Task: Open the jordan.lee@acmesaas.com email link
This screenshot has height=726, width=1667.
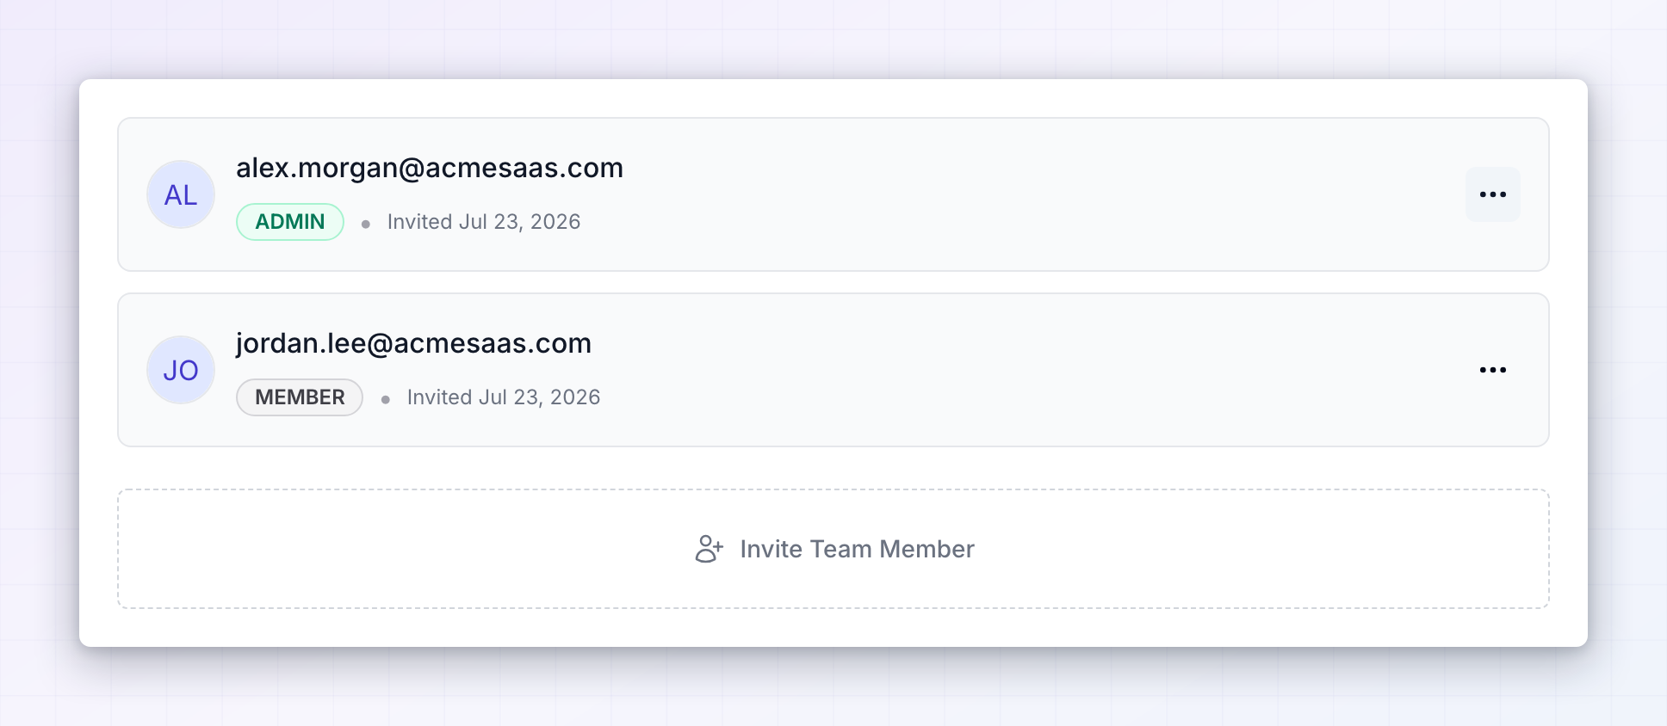Action: coord(413,343)
